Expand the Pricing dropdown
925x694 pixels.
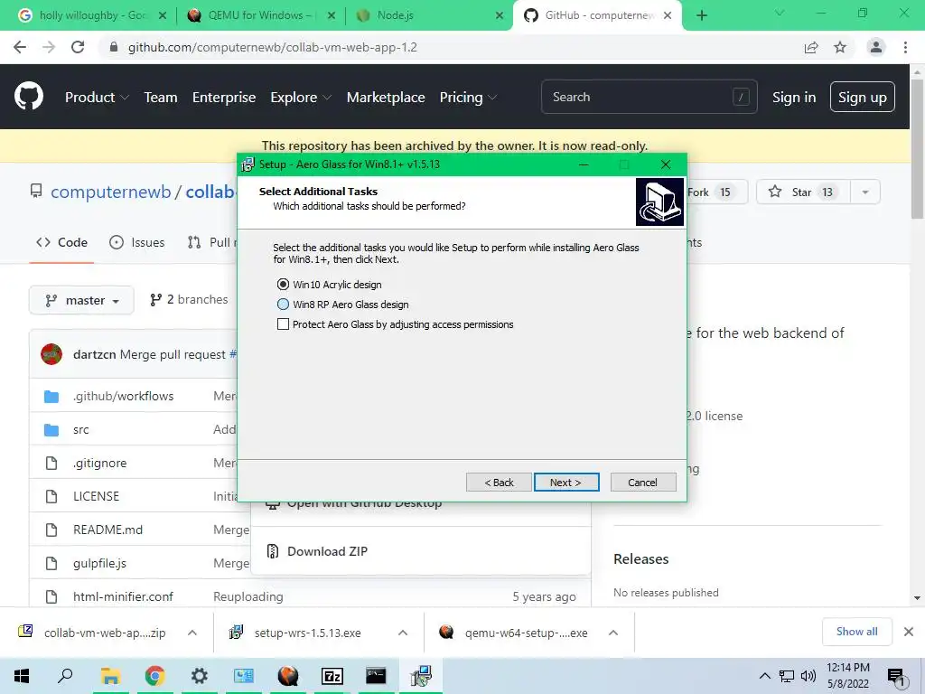coord(469,98)
